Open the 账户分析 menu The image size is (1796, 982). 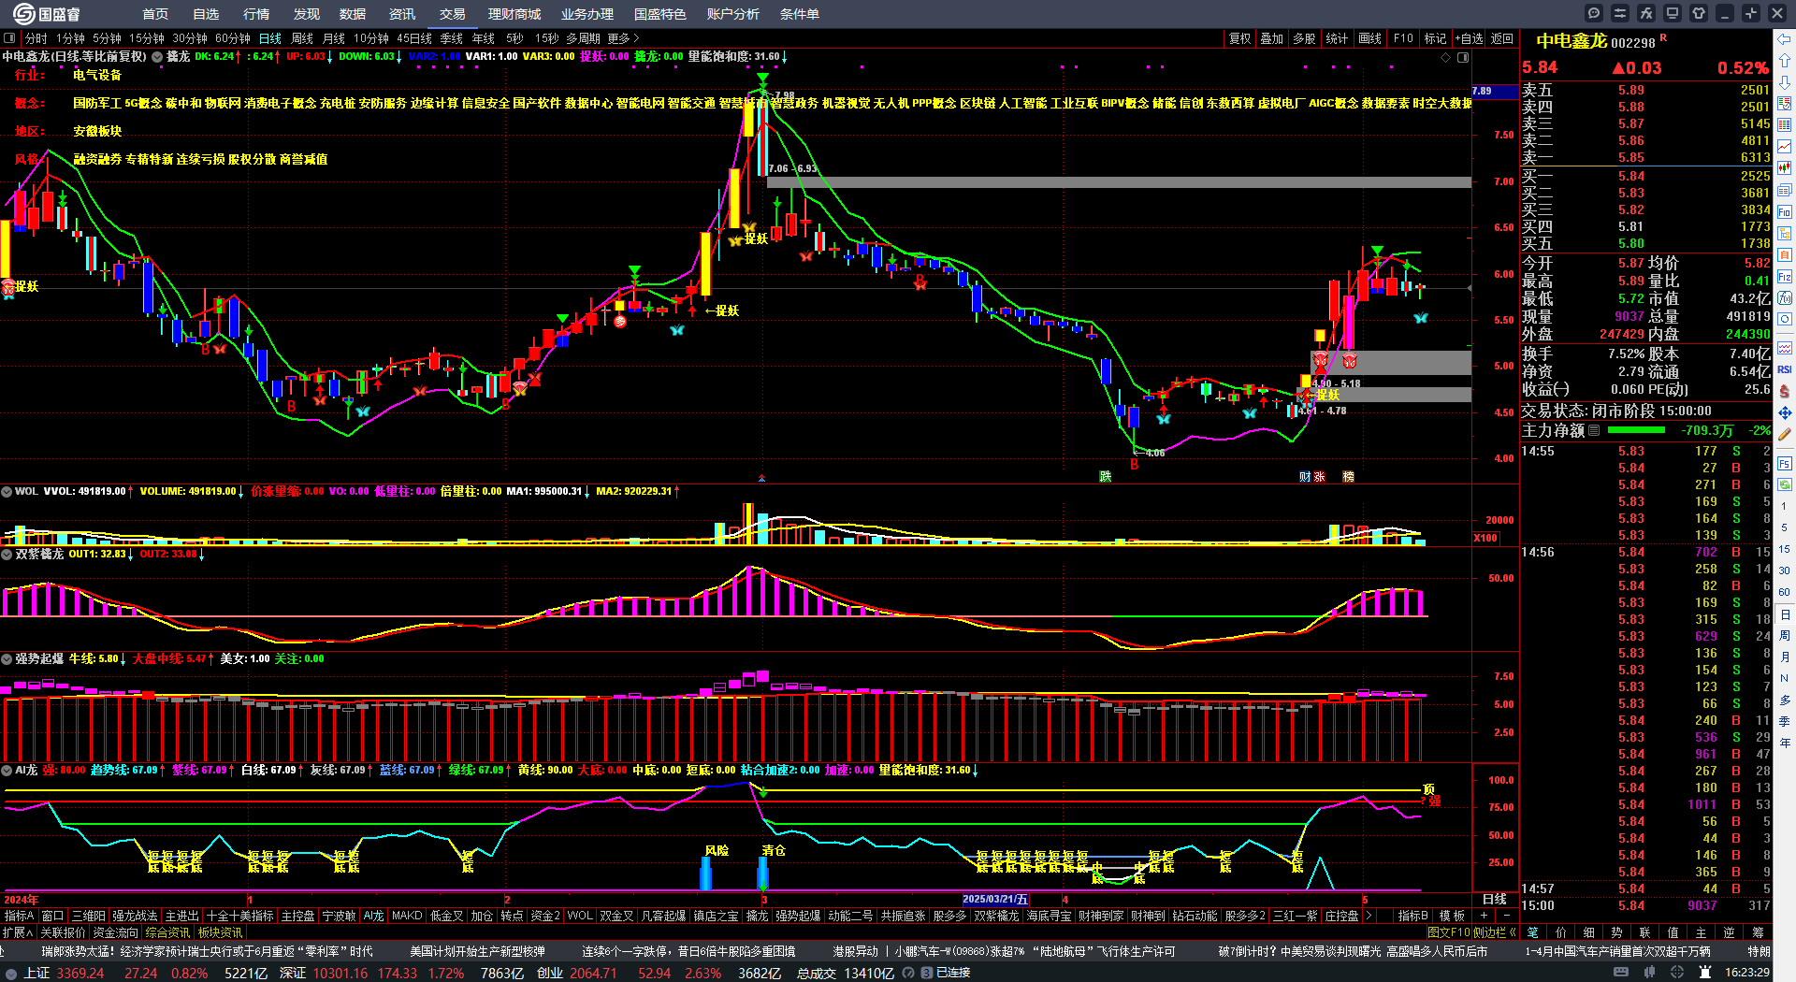(x=733, y=14)
